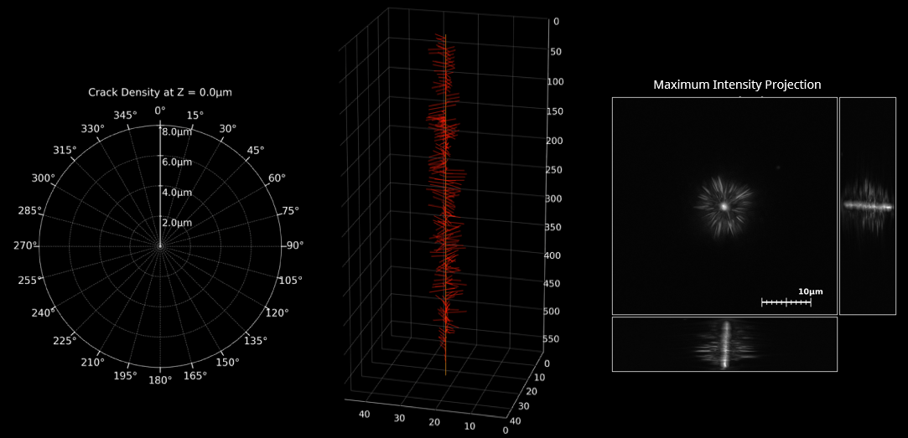The width and height of the screenshot is (908, 438).
Task: Click the 4.0µm radial tick label
Action: pyautogui.click(x=177, y=193)
